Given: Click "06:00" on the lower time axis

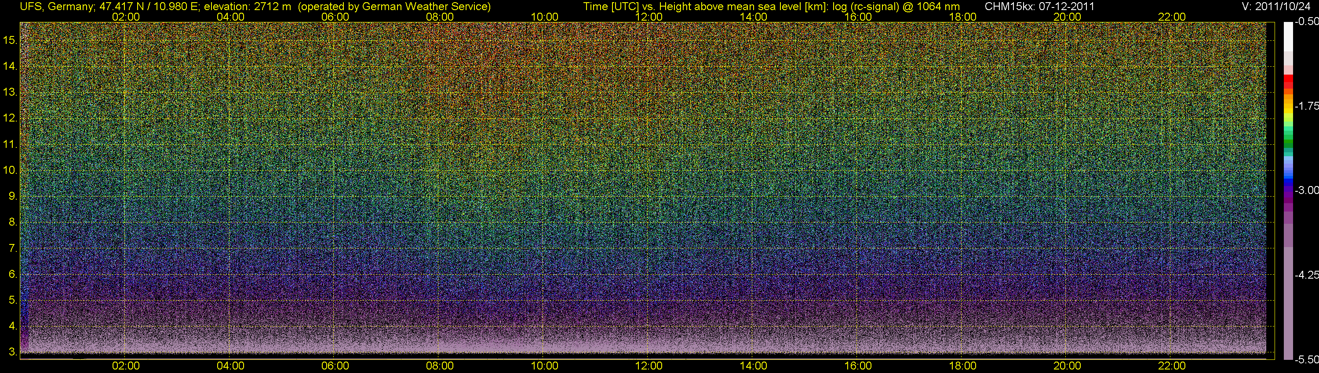Looking at the screenshot, I should click(x=335, y=366).
